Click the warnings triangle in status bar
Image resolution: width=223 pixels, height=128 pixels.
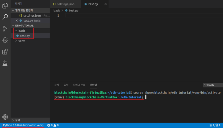pyautogui.click(x=55, y=125)
